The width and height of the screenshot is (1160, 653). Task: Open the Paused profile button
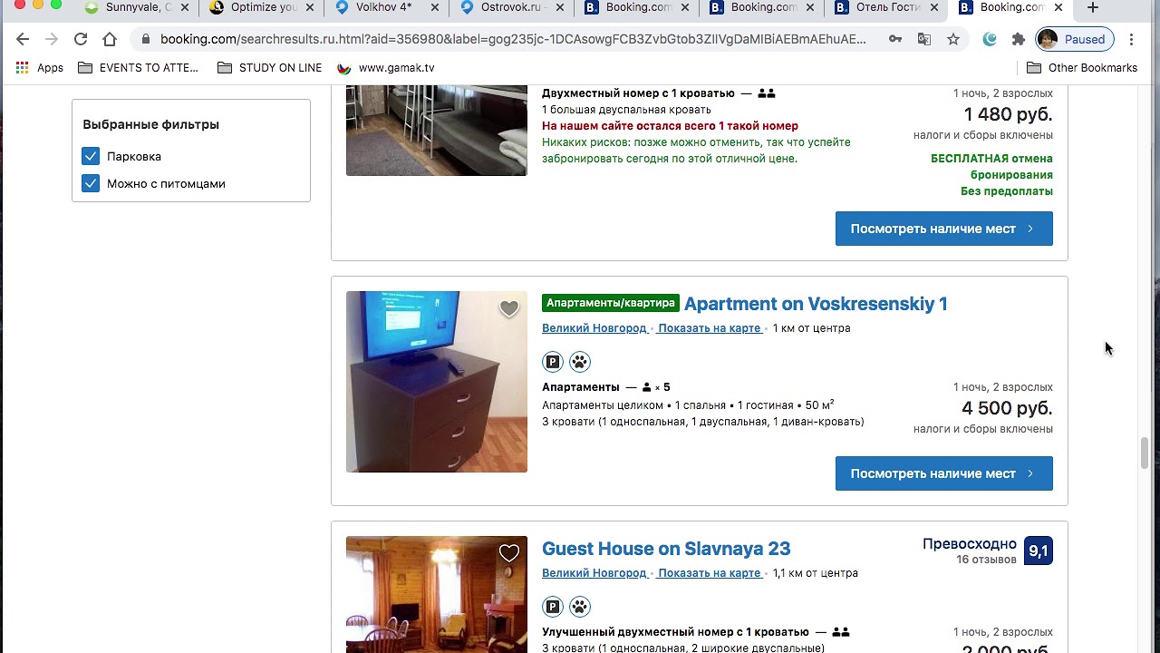tap(1075, 39)
